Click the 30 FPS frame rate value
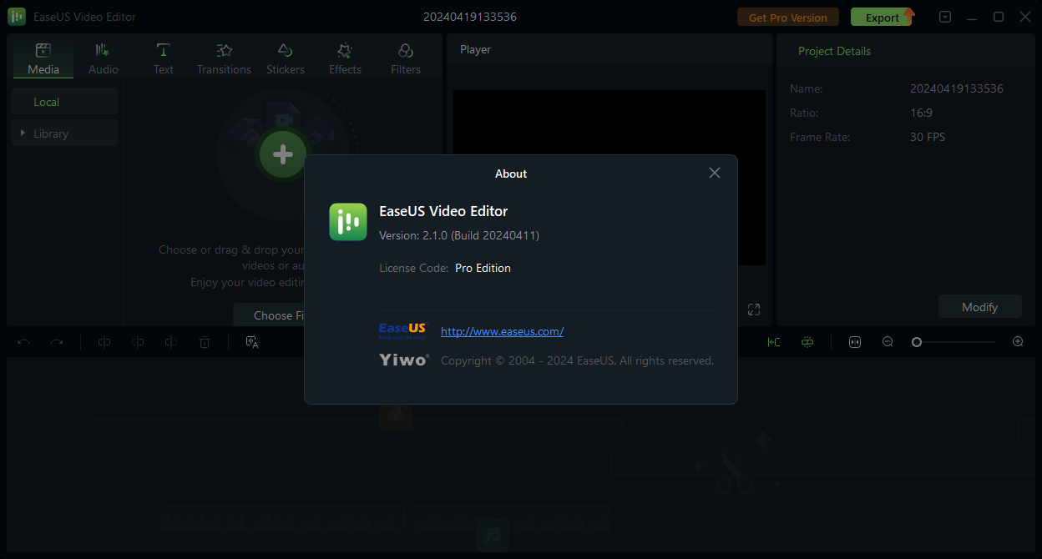This screenshot has width=1042, height=559. click(928, 137)
